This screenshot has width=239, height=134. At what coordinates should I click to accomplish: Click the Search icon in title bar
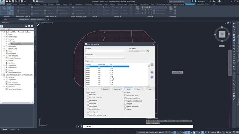click(193, 1)
